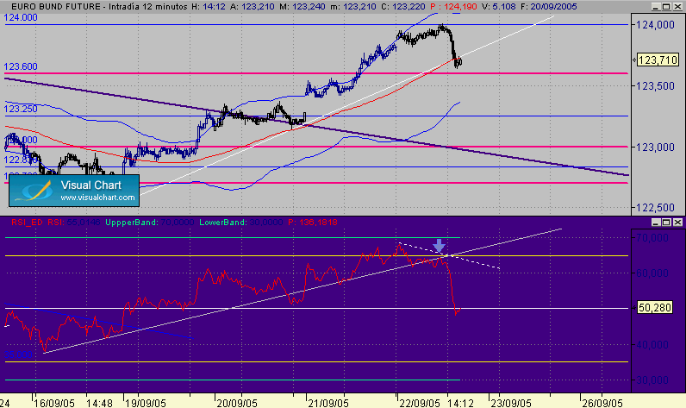Click the 'H: 14:12' time field

[209, 7]
